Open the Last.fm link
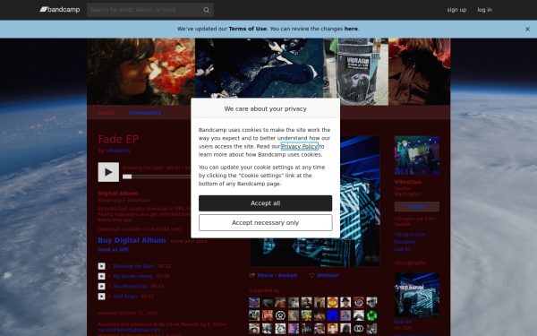Image resolution: width=537 pixels, height=336 pixels. tap(403, 249)
